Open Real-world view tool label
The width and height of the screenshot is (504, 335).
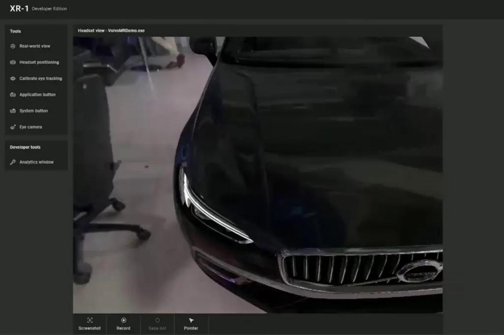[x=35, y=46]
